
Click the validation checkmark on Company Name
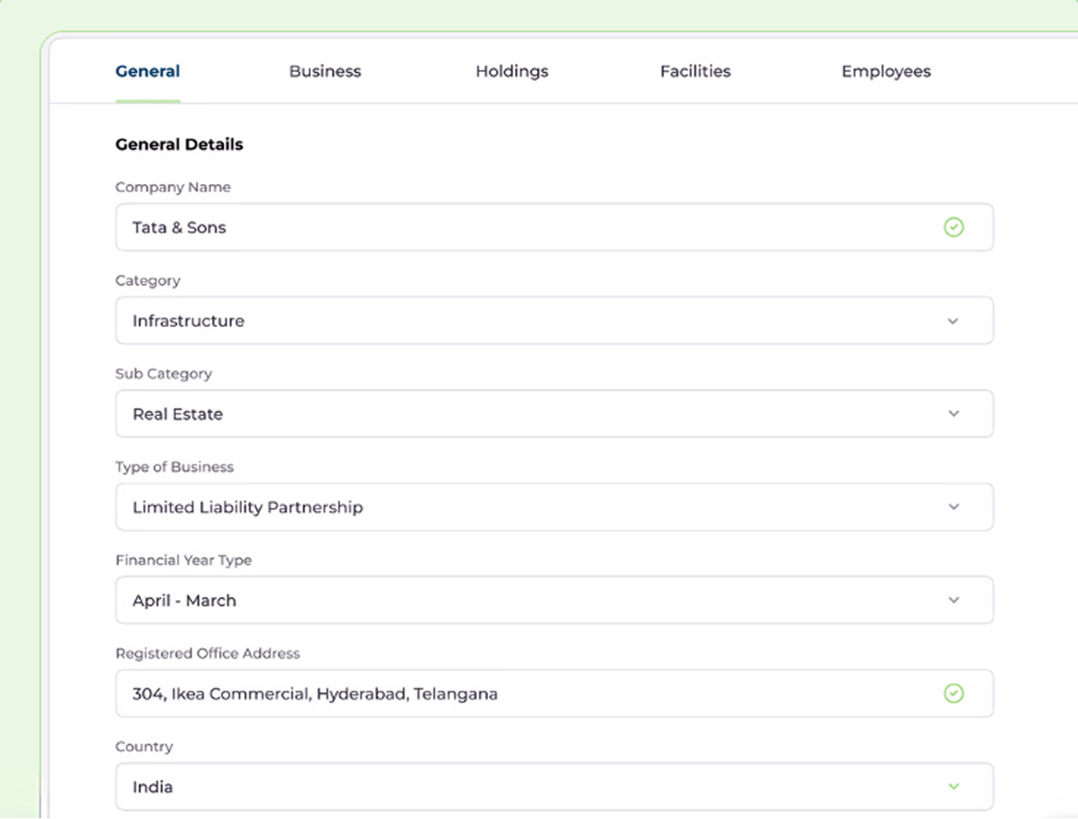tap(954, 227)
